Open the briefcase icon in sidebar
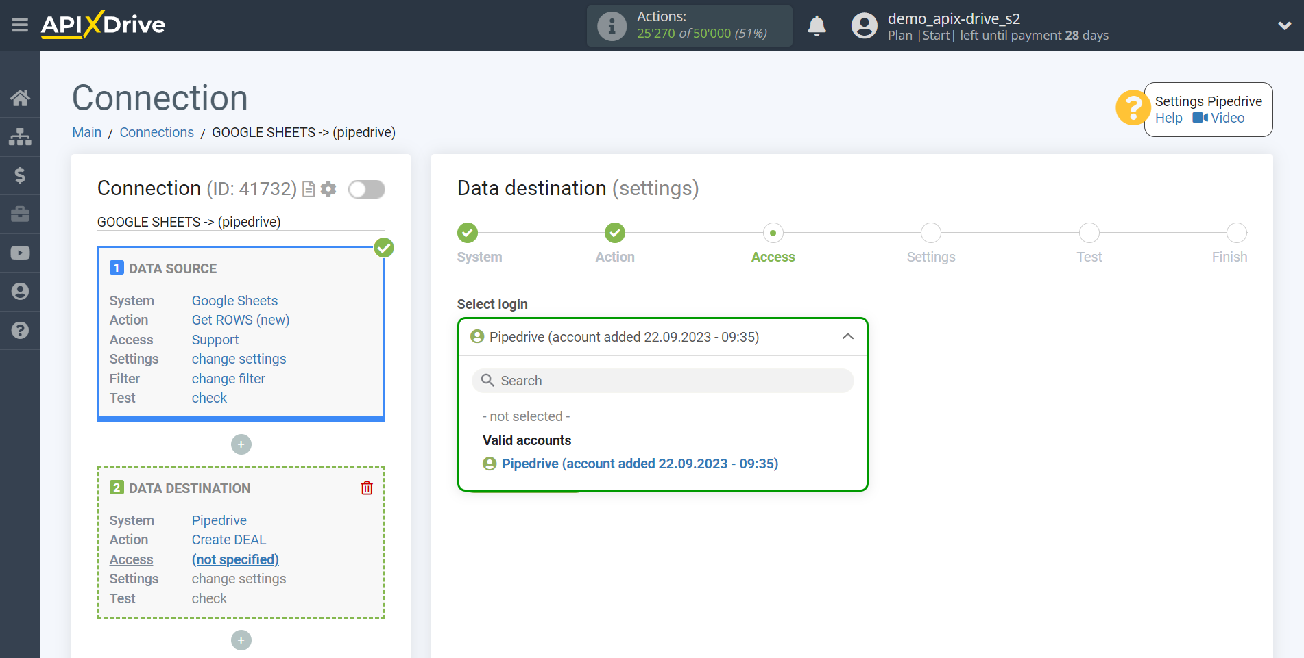 click(20, 214)
